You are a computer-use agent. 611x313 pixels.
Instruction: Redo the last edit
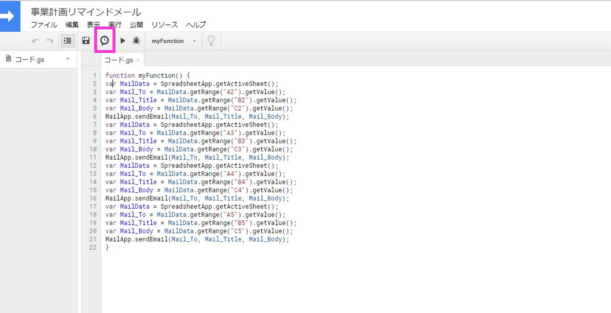(x=49, y=41)
